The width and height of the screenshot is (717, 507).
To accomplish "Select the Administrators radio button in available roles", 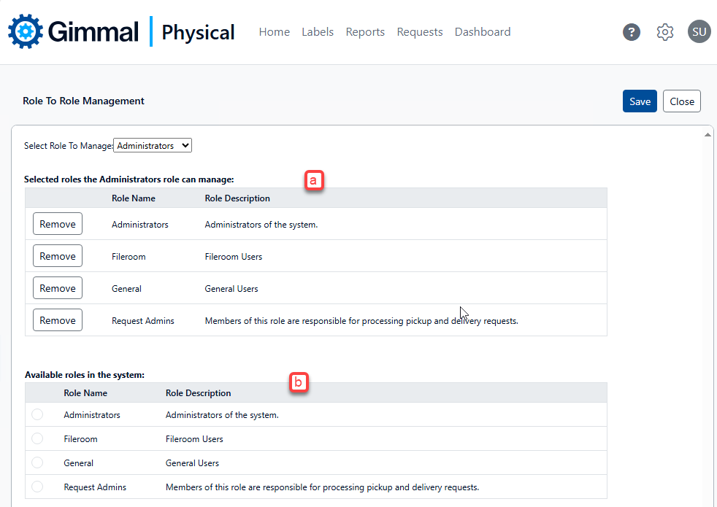I will (37, 414).
